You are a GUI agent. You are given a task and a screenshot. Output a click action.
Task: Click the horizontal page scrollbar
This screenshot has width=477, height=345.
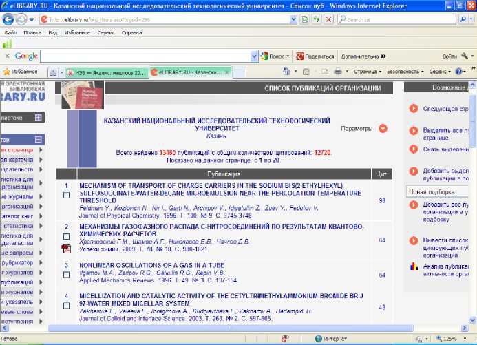(231, 328)
